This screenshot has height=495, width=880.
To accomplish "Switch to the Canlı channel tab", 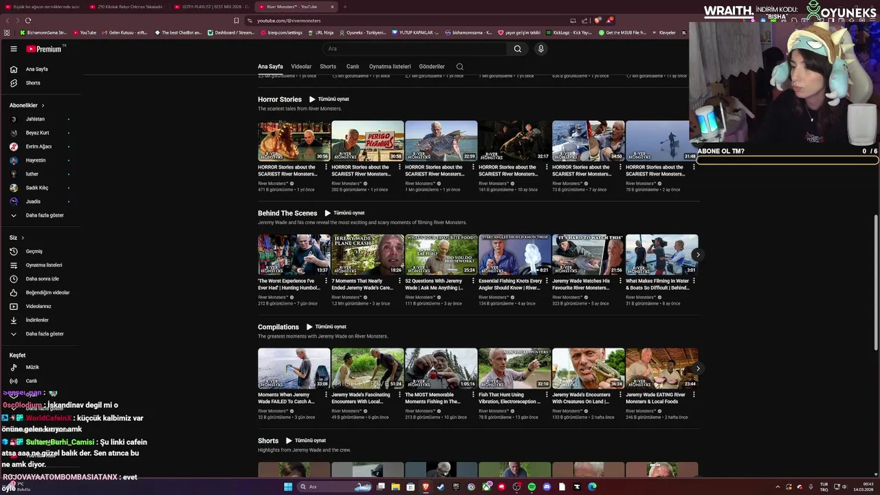I will point(353,67).
